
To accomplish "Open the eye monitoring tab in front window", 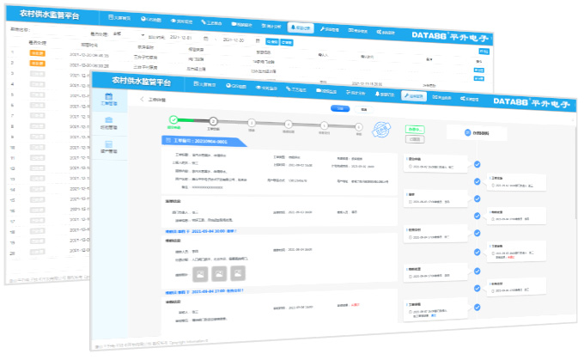I will click(x=266, y=88).
